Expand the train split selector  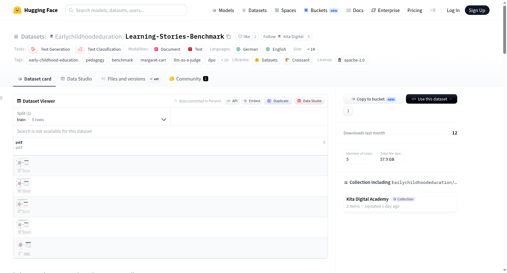click(x=92, y=116)
